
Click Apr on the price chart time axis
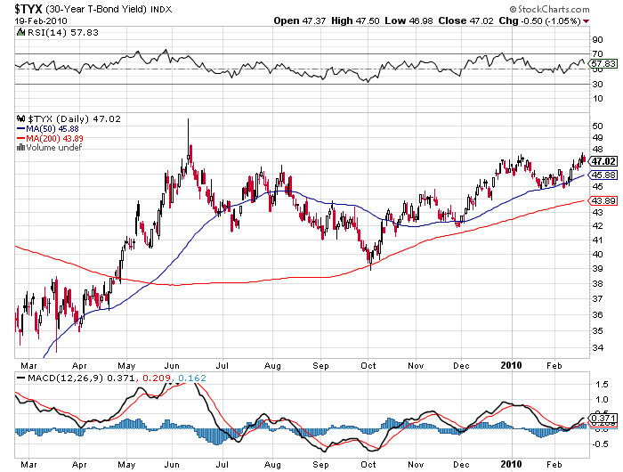(x=79, y=365)
